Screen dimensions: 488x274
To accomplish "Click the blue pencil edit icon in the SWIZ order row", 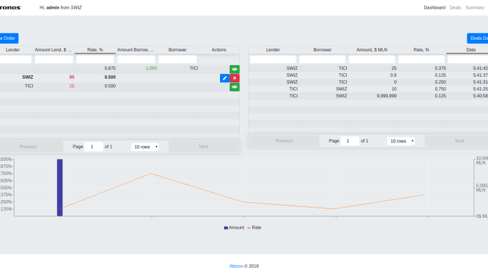I will click(224, 78).
